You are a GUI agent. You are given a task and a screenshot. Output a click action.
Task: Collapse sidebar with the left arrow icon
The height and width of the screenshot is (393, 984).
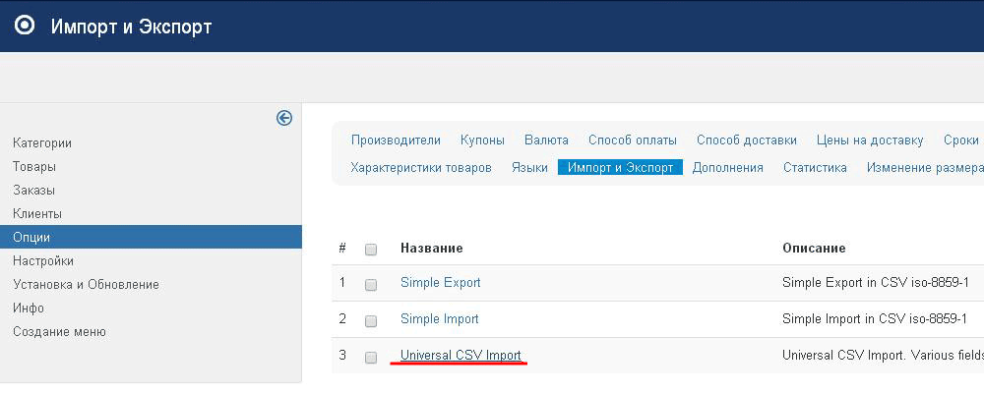click(284, 118)
